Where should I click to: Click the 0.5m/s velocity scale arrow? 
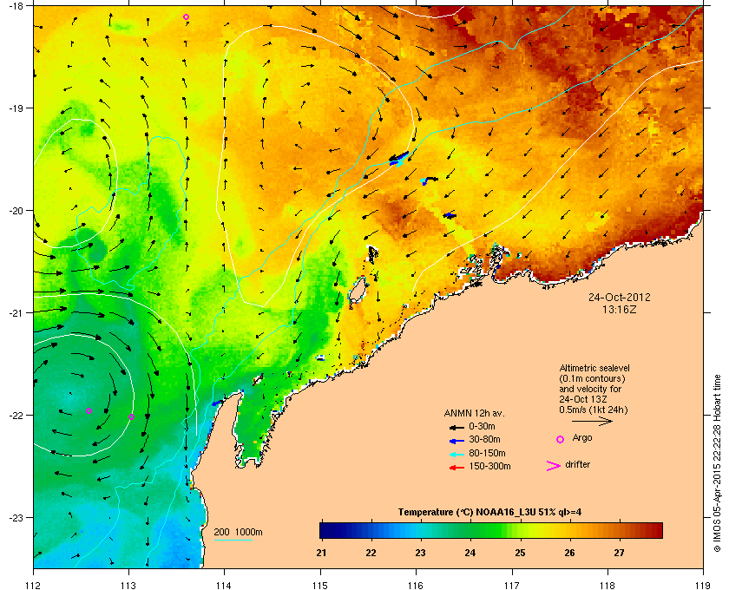coord(592,422)
